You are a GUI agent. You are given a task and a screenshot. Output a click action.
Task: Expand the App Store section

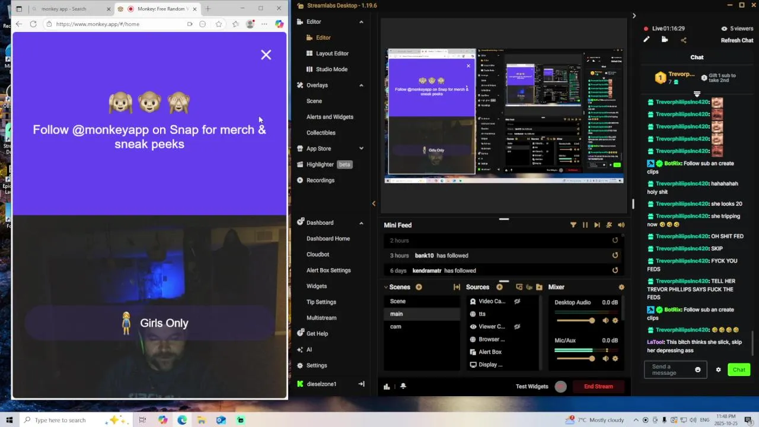pyautogui.click(x=361, y=149)
